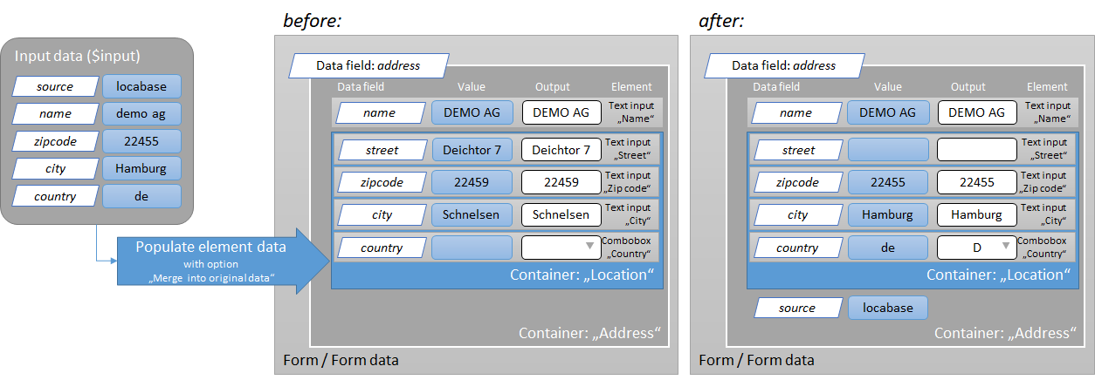This screenshot has height=380, width=1095.
Task: Click 'Value' column header in after panel
Action: (888, 87)
